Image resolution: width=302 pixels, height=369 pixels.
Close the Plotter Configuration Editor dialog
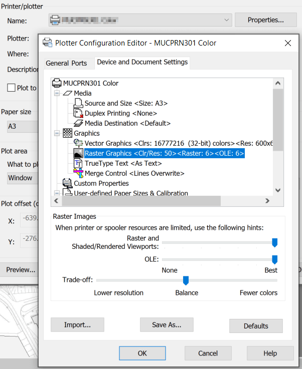coord(288,43)
